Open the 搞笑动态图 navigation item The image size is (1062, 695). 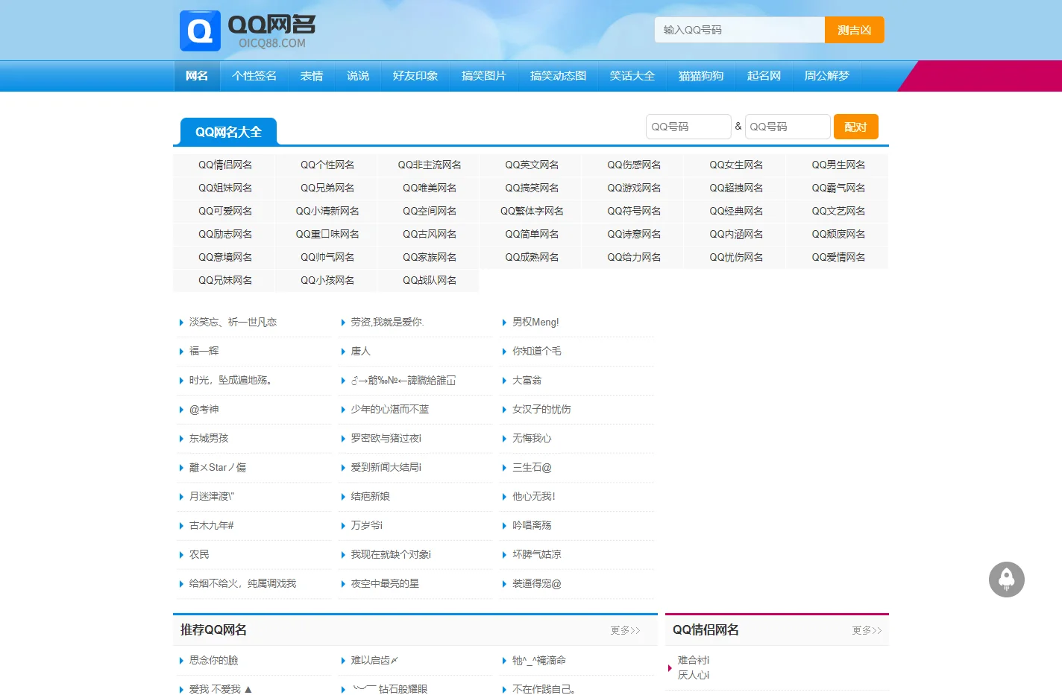(x=558, y=76)
